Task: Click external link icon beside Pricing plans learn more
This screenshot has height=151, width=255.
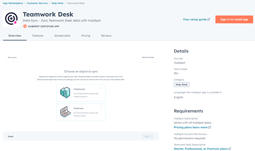Action: [x=210, y=127]
